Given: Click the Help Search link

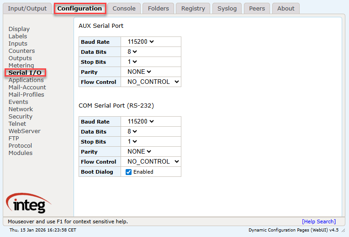Looking at the screenshot, I should 319,222.
